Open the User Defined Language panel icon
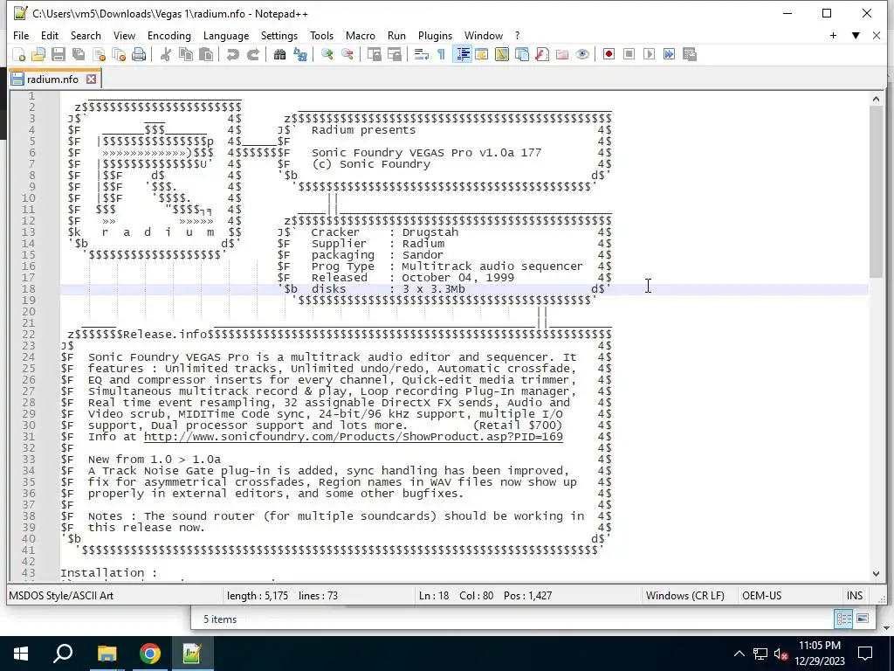 pos(482,54)
